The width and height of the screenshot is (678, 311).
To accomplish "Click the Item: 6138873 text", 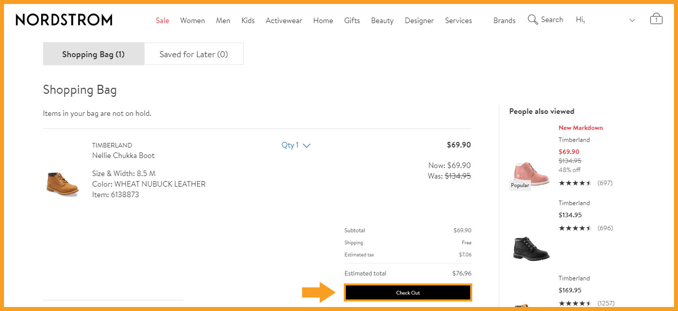I will point(115,195).
